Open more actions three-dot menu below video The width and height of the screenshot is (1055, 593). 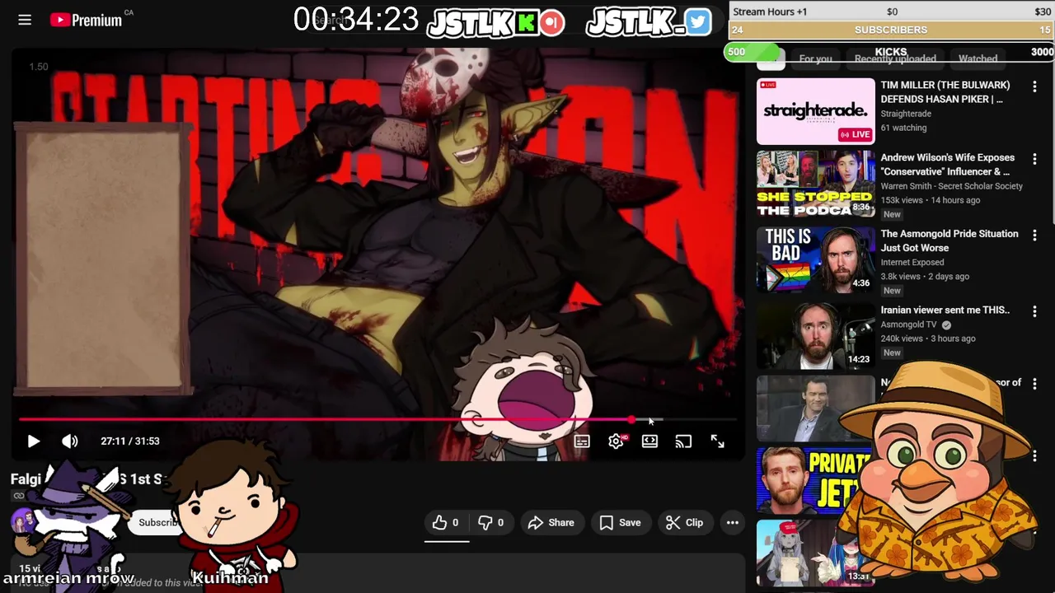(x=732, y=522)
